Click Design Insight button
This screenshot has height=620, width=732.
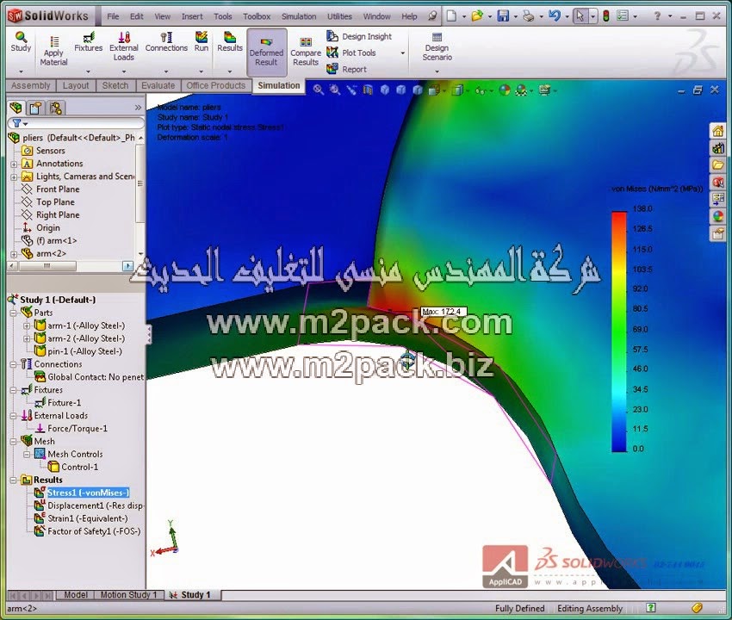(x=359, y=36)
